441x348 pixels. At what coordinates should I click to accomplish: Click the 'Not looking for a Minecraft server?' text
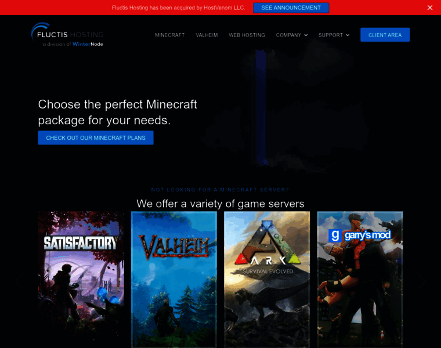point(220,190)
